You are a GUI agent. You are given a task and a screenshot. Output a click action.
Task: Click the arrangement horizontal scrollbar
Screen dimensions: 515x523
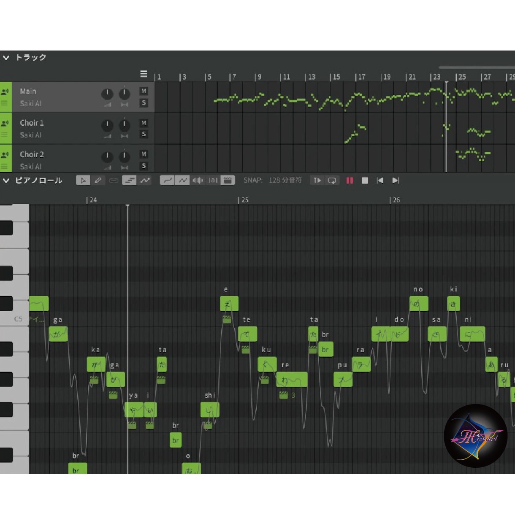point(477,67)
